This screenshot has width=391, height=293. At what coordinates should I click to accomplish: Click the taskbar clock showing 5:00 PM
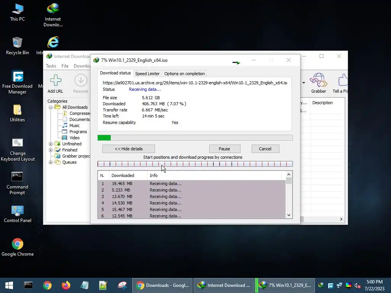(375, 285)
